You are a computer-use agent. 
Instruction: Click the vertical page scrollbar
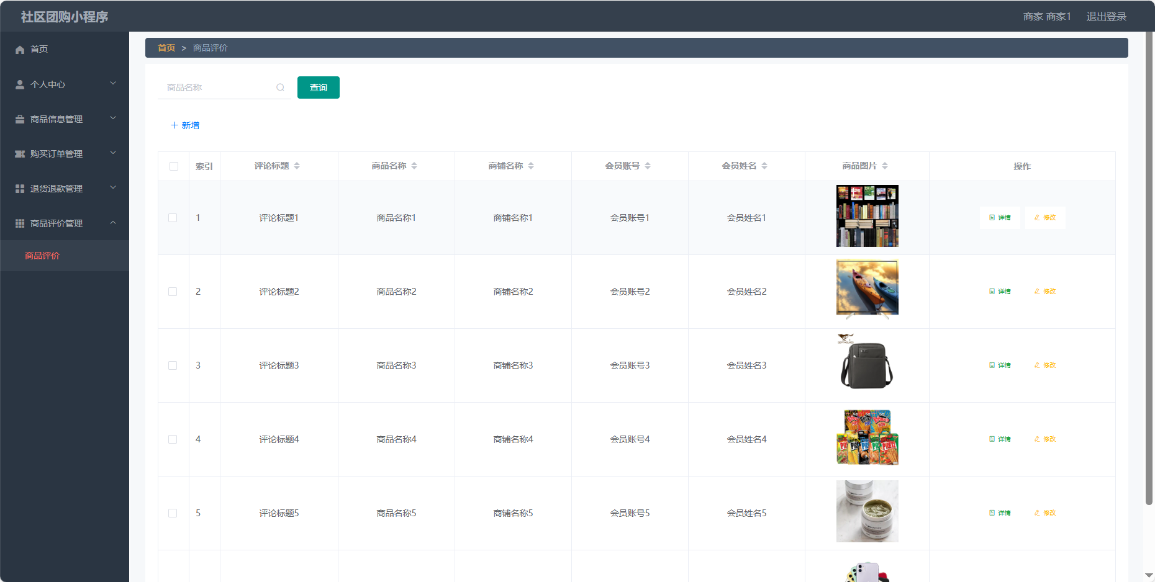click(x=1149, y=267)
